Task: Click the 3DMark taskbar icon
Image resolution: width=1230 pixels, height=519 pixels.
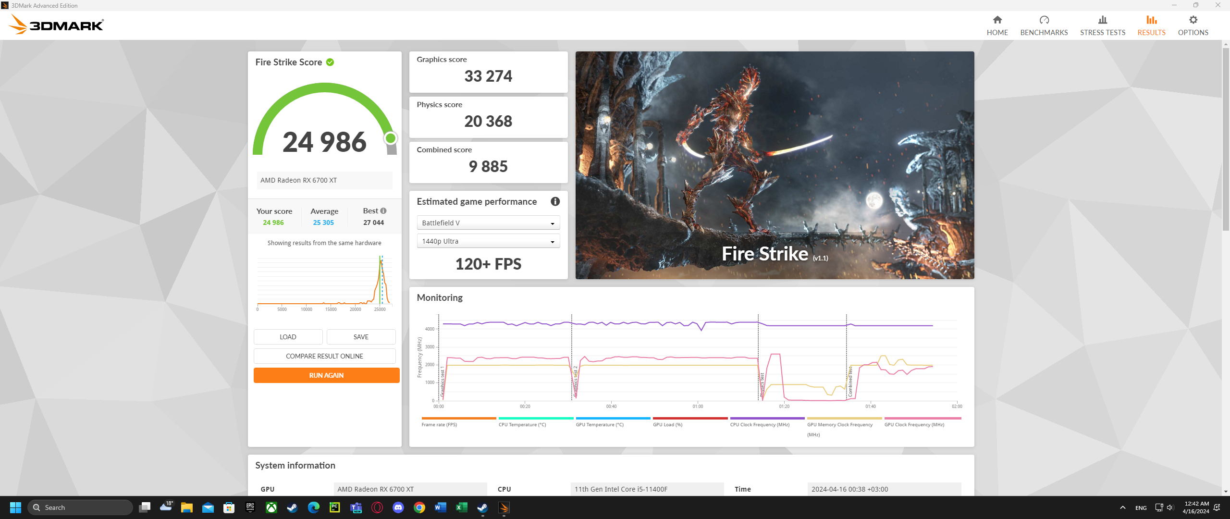Action: 504,507
